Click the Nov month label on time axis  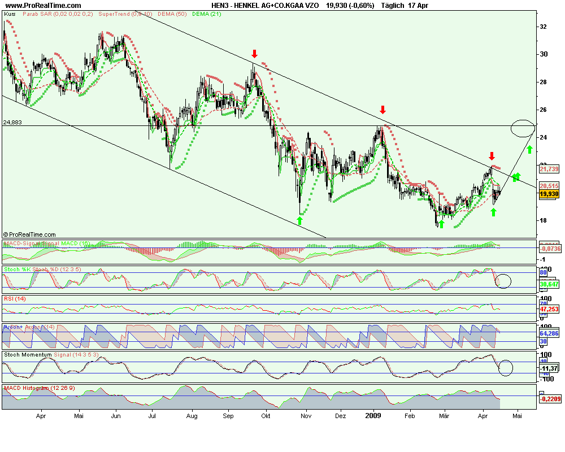pyautogui.click(x=306, y=416)
